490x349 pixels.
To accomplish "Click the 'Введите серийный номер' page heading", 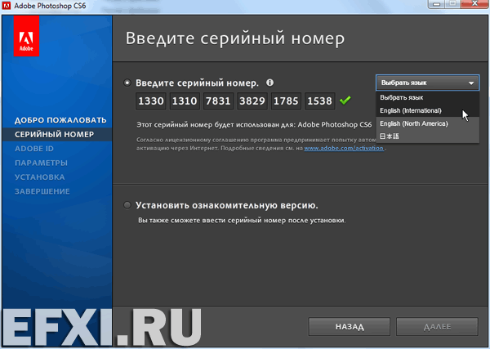I will (x=235, y=38).
